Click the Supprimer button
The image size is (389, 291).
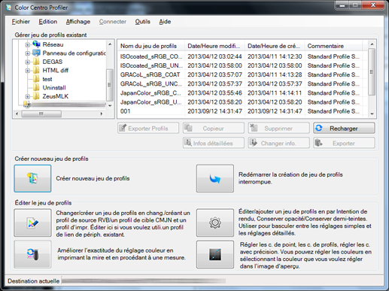278,128
